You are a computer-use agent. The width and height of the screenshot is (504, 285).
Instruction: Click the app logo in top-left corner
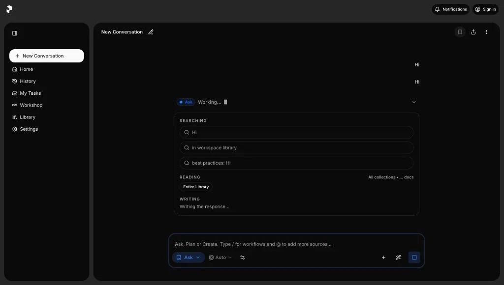[9, 9]
